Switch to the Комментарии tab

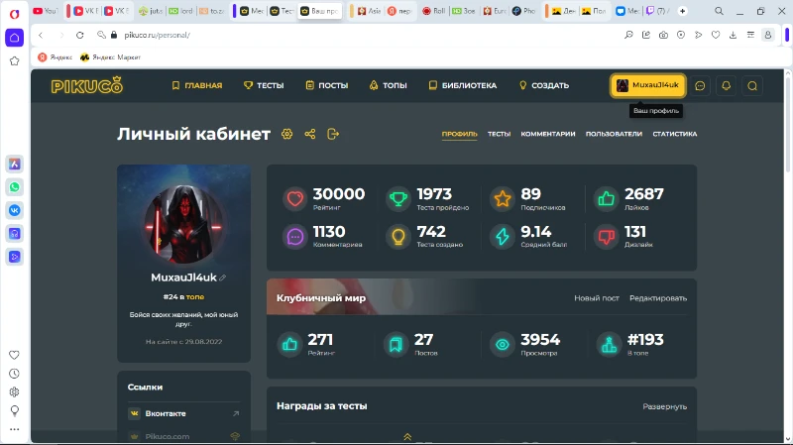pyautogui.click(x=548, y=134)
